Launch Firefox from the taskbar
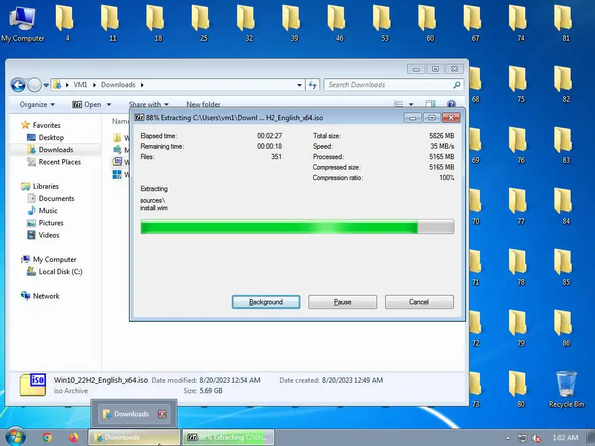Viewport: 595px width, 446px height. pyautogui.click(x=74, y=437)
